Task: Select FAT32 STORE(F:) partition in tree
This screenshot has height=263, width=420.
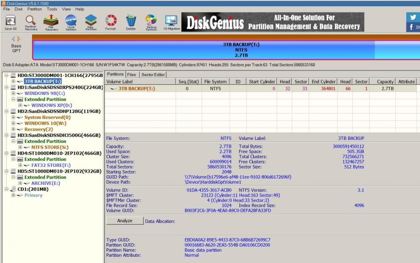Action: 51,165
